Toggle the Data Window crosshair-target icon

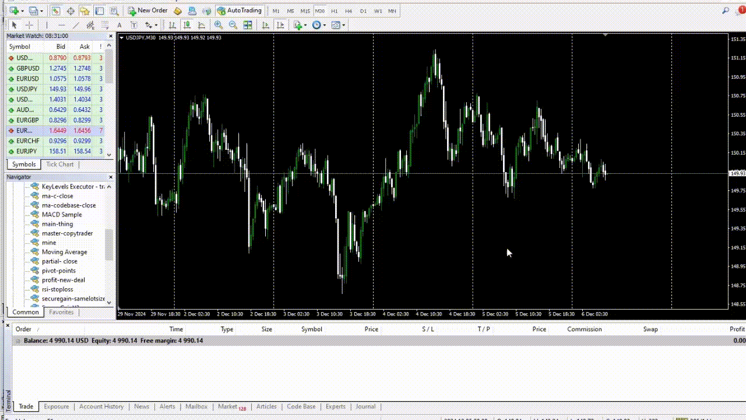tap(71, 10)
